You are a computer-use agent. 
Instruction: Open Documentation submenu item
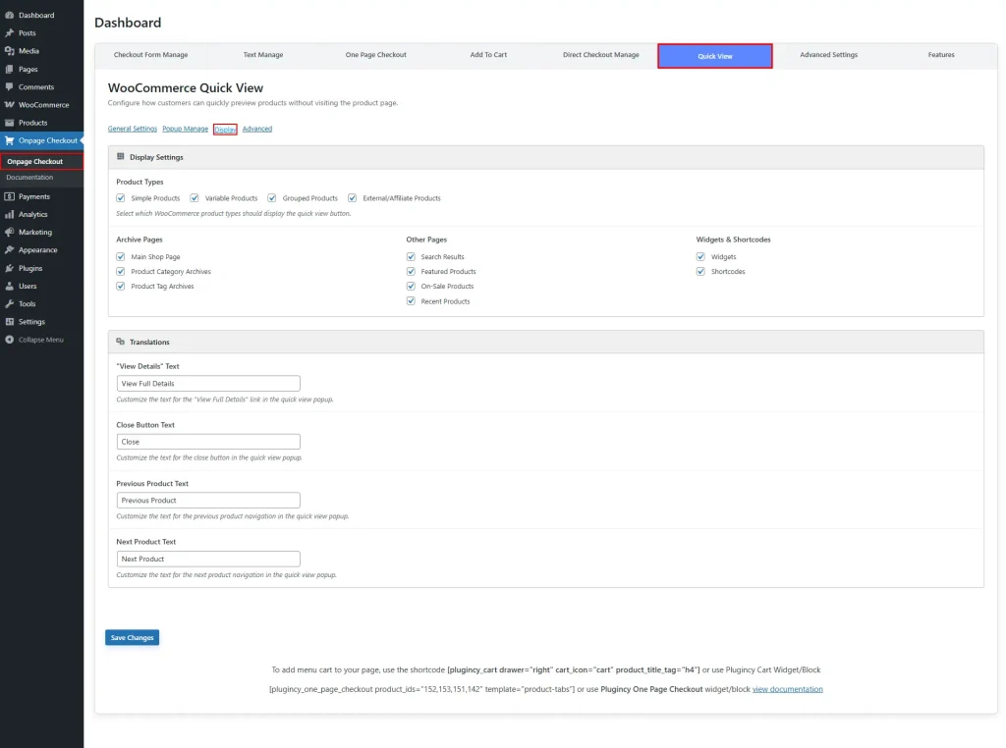[x=29, y=177]
